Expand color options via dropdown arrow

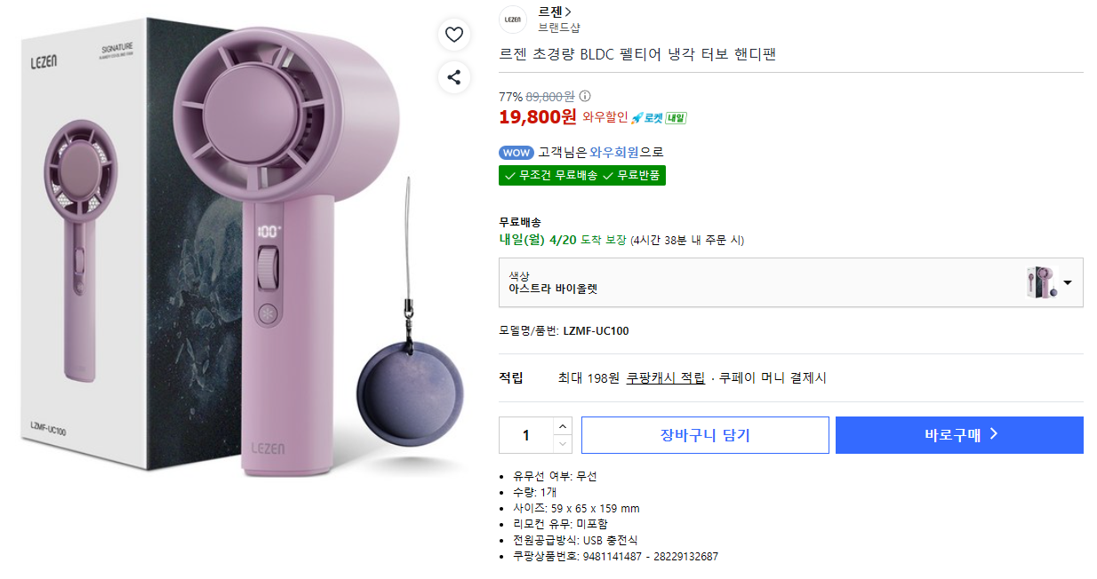1068,282
